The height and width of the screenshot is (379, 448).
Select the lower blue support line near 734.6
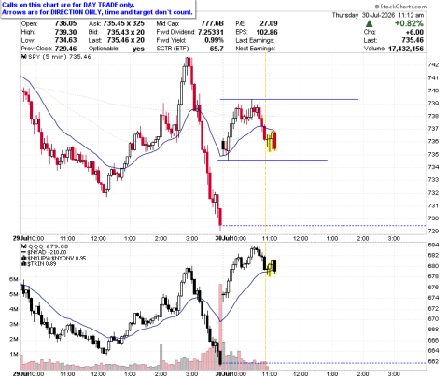pos(273,160)
